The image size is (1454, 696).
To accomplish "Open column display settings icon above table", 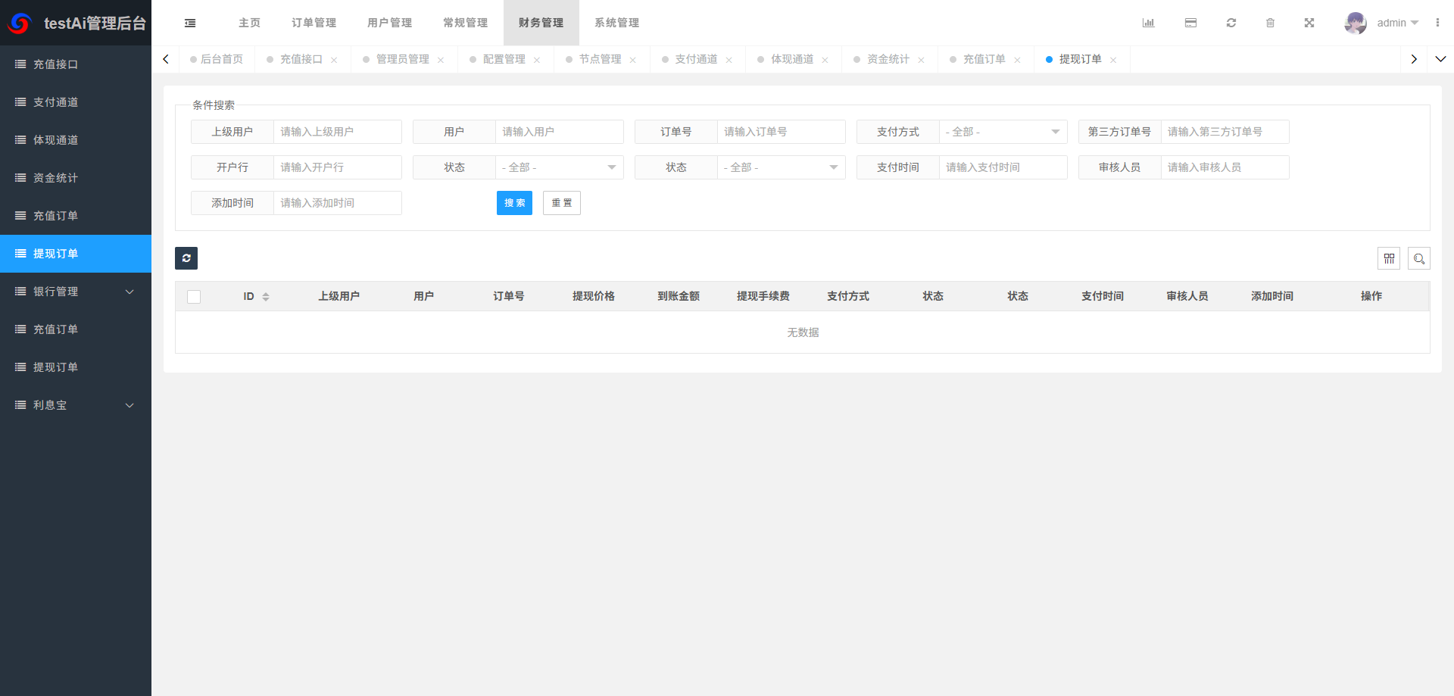I will click(x=1389, y=258).
